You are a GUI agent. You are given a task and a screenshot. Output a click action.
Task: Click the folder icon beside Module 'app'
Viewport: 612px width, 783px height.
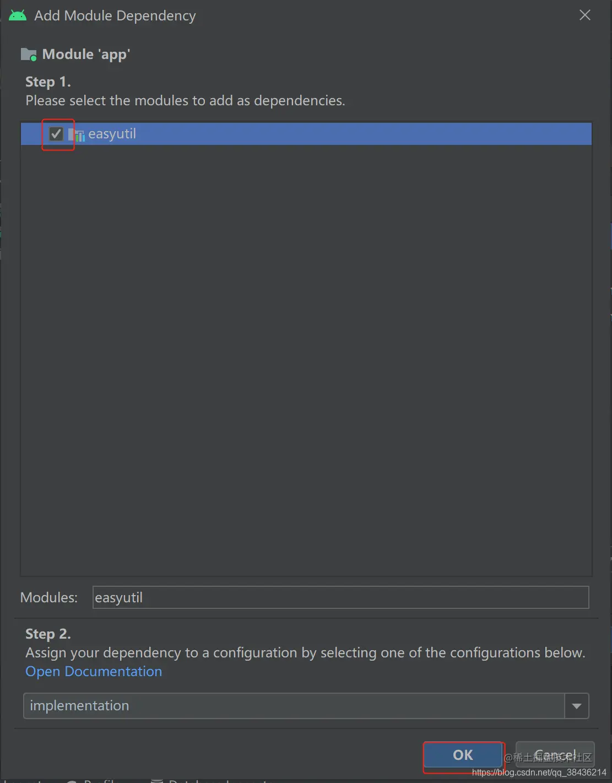(28, 54)
